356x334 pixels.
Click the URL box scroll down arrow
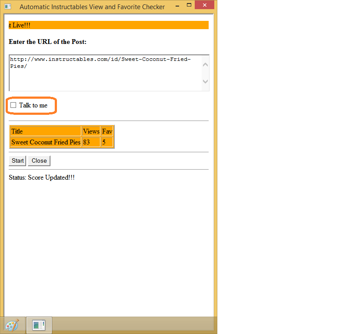point(205,81)
